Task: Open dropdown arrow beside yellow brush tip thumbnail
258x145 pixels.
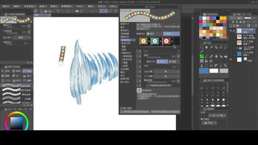Action: pyautogui.click(x=149, y=41)
